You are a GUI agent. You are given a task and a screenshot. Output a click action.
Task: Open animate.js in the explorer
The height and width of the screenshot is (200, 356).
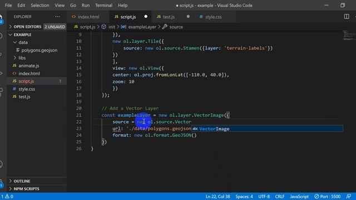[x=28, y=66]
